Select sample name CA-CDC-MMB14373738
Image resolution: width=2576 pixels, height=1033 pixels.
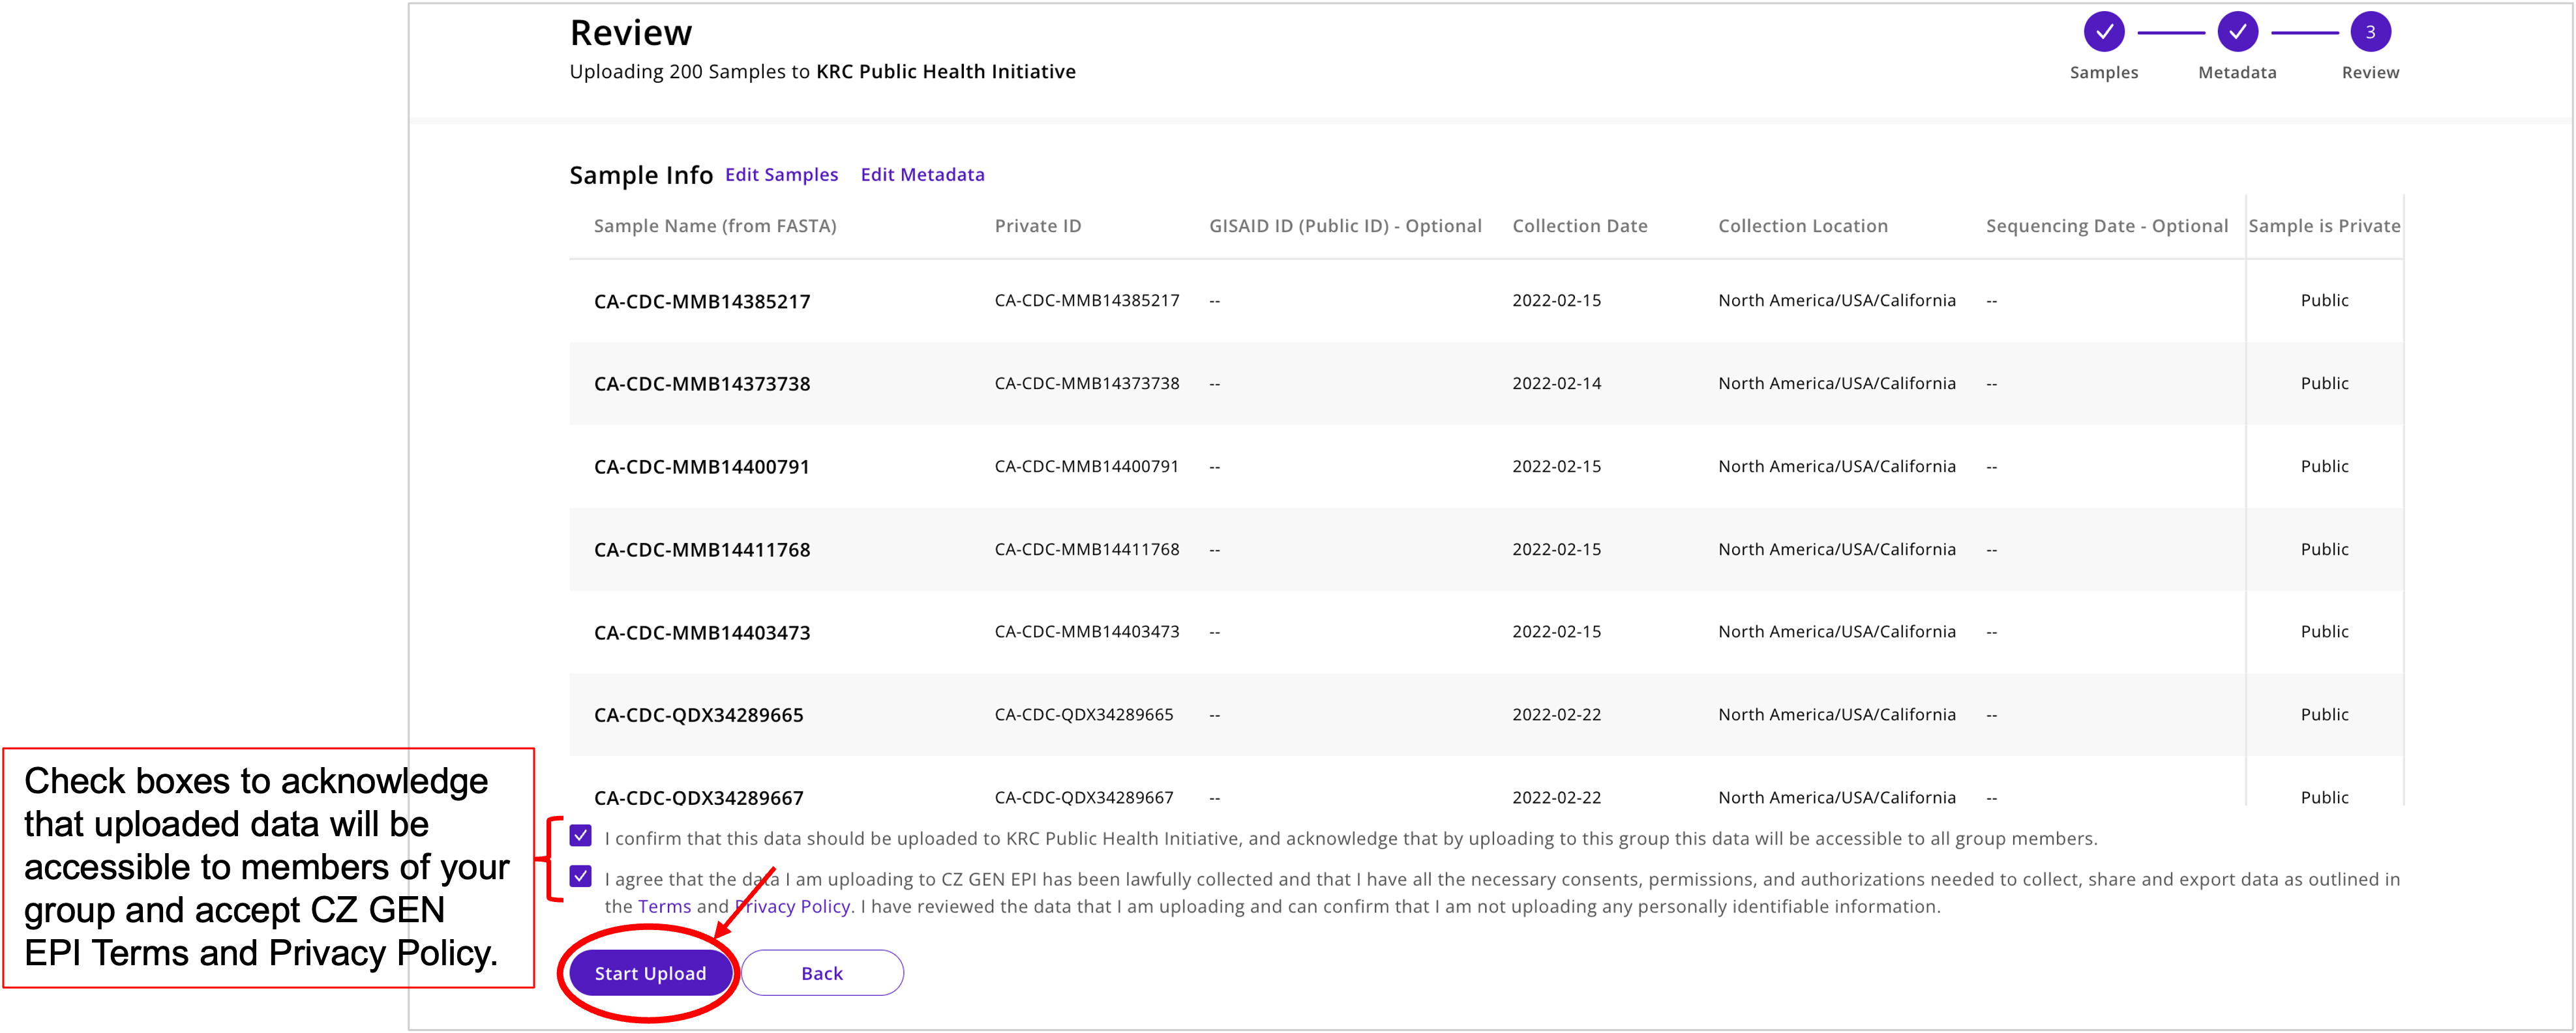tap(702, 385)
